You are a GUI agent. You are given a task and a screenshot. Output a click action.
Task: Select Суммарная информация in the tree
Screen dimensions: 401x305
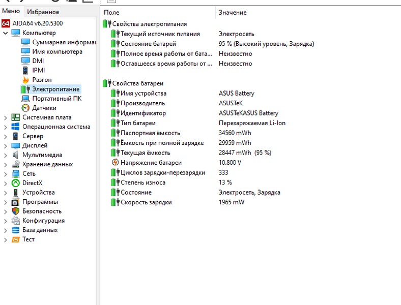pyautogui.click(x=64, y=42)
